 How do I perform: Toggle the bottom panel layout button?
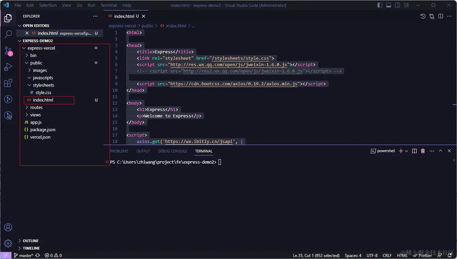389,5
